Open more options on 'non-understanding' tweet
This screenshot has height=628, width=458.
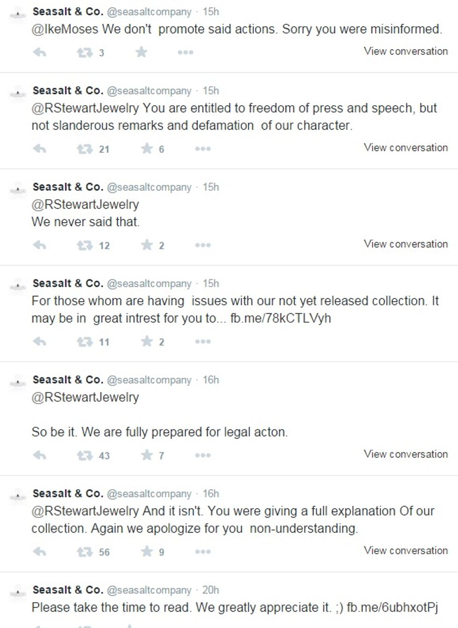tap(203, 551)
